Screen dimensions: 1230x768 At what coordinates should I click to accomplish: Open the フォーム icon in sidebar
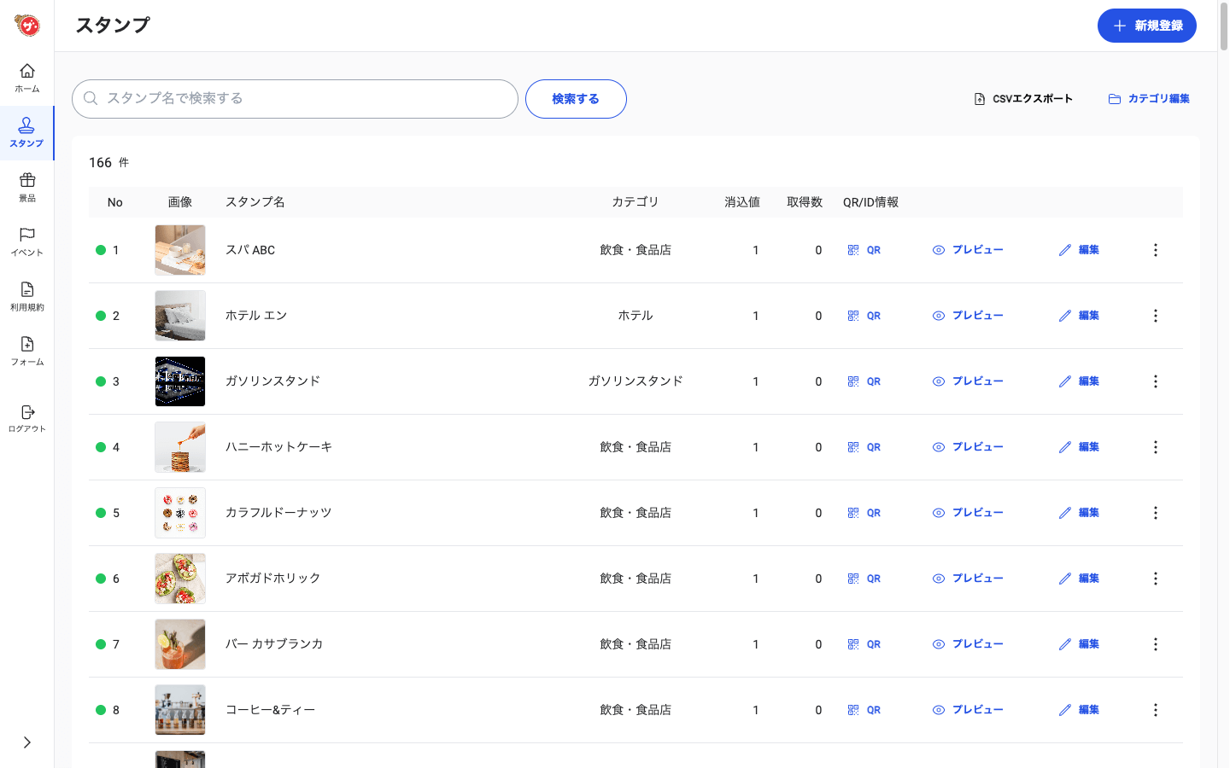(x=27, y=350)
